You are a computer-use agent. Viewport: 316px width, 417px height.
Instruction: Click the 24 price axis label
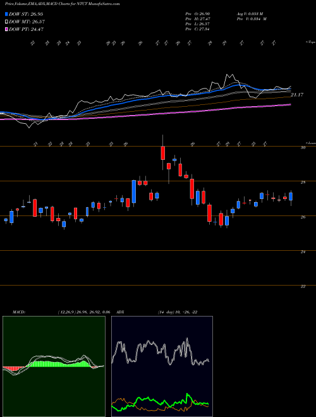[303, 252]
